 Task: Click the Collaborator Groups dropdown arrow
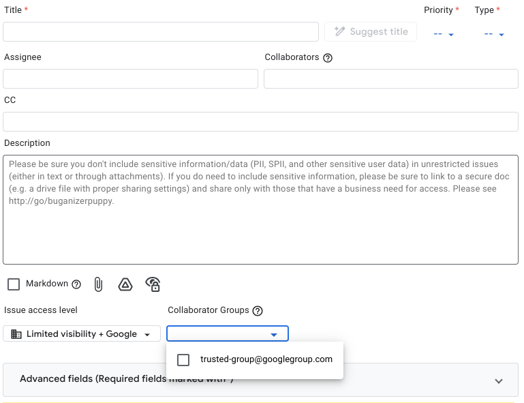[273, 334]
